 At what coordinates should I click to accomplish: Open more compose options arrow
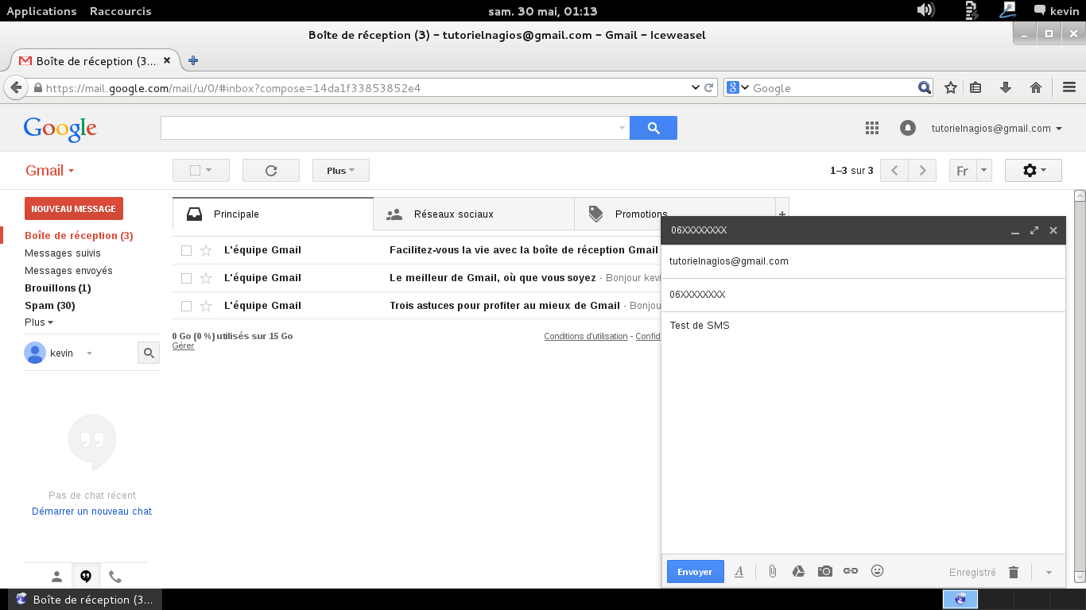pyautogui.click(x=1049, y=573)
